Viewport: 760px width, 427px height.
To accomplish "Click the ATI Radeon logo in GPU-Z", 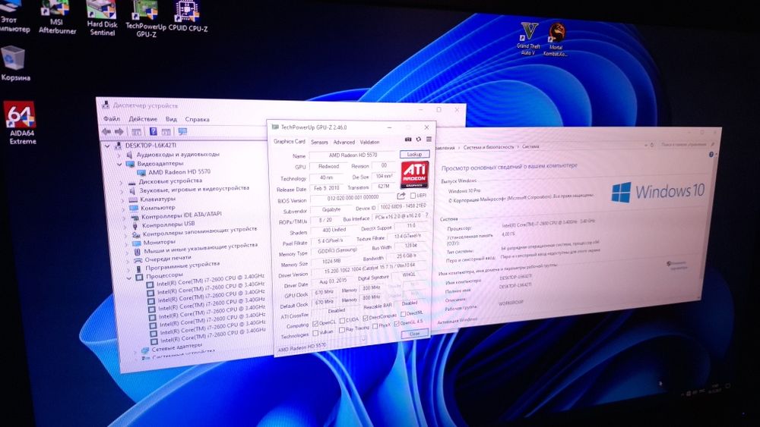I will [x=414, y=174].
